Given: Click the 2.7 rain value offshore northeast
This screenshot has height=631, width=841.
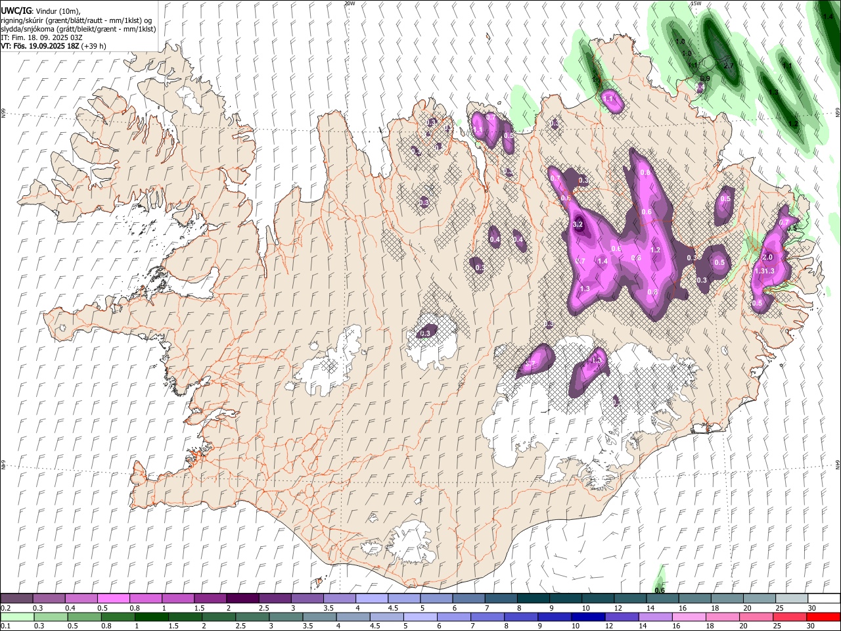Looking at the screenshot, I should 729,66.
